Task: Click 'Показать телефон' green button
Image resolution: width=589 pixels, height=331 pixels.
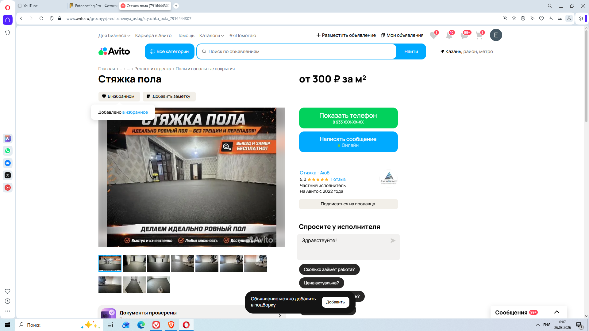Action: pyautogui.click(x=348, y=118)
